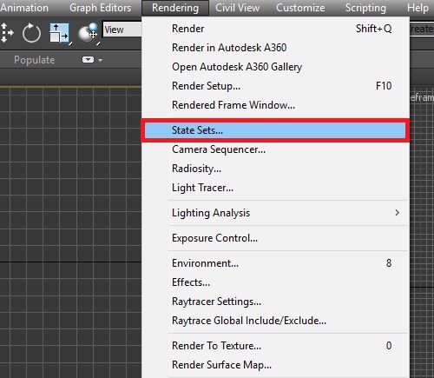This screenshot has width=434, height=378.
Task: Choose State Sets from Rendering menu
Action: pos(275,130)
